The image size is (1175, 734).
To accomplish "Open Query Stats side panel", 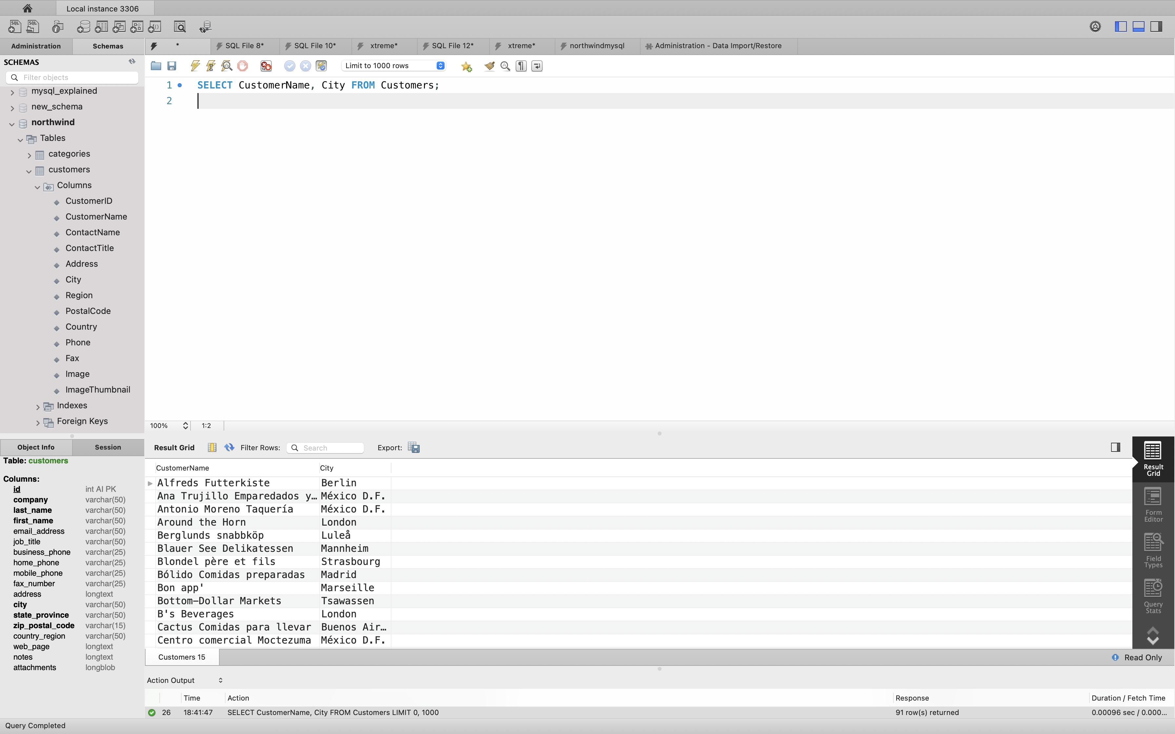I will [x=1153, y=596].
